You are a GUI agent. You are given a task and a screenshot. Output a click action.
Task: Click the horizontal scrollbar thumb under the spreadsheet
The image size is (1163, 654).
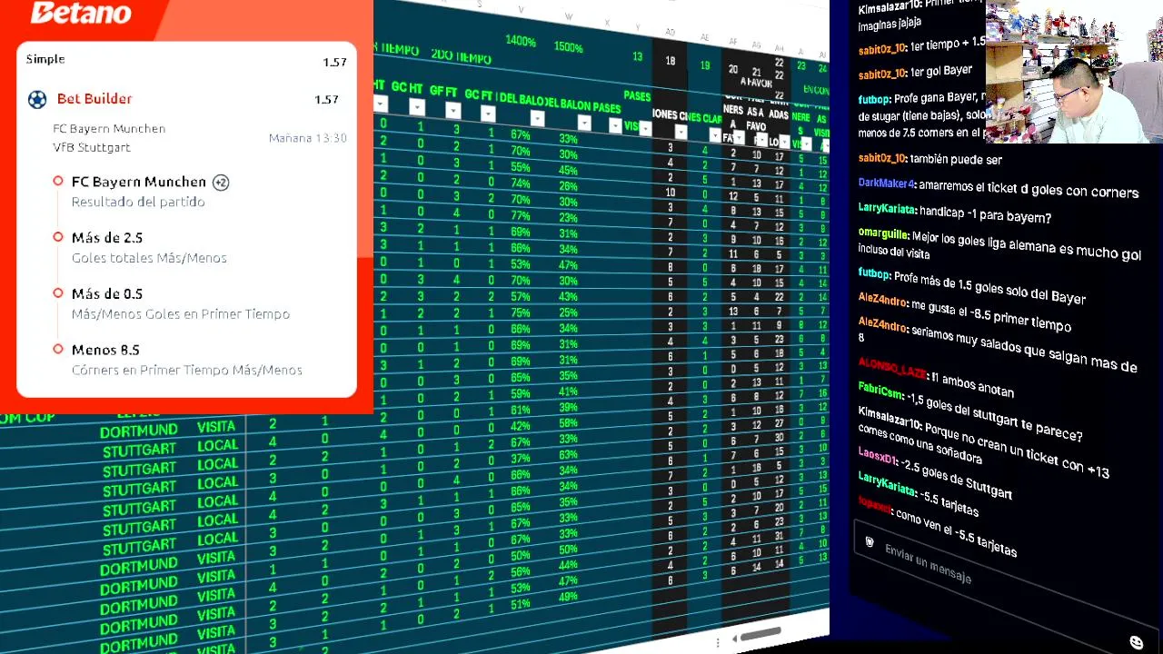[760, 633]
